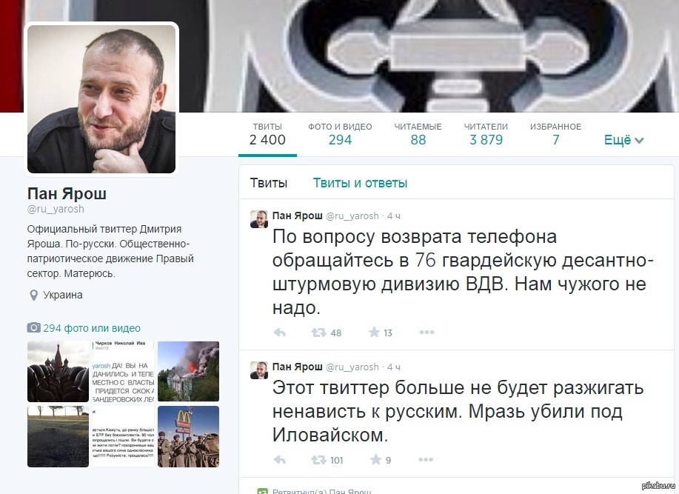679x494 pixels.
Task: View ИЗБРАННОЕ 7 favorites
Action: [555, 134]
